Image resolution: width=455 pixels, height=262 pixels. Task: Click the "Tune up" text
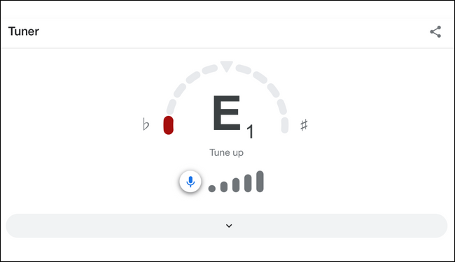[x=226, y=152]
